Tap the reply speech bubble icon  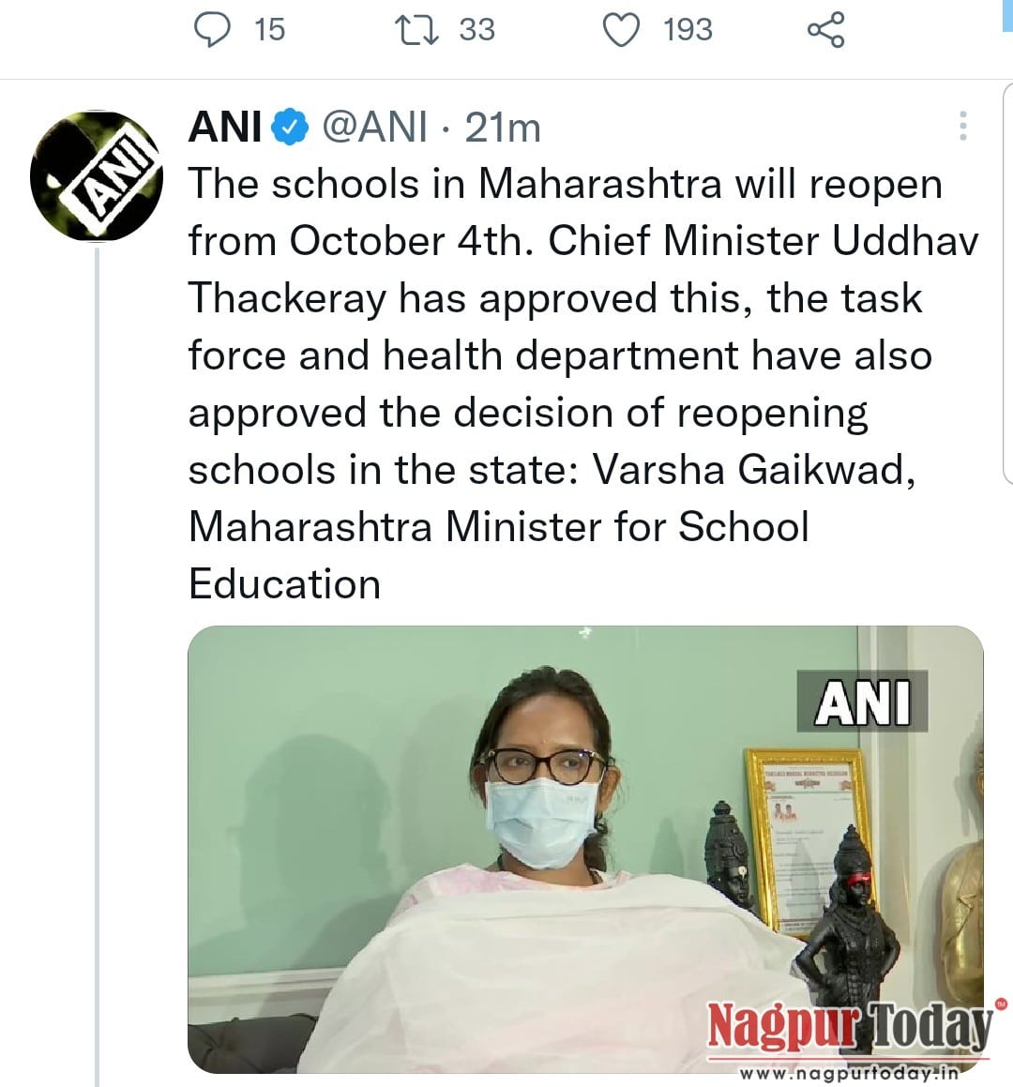[x=211, y=30]
